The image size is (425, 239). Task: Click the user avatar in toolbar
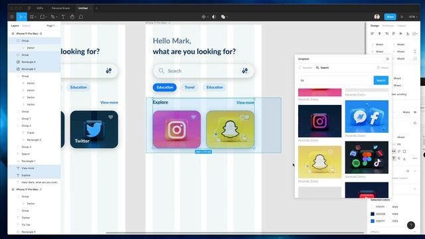(x=377, y=17)
